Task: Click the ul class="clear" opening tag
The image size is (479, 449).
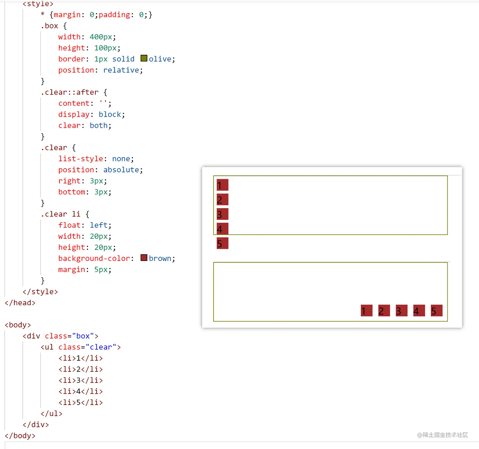Action: (x=81, y=347)
